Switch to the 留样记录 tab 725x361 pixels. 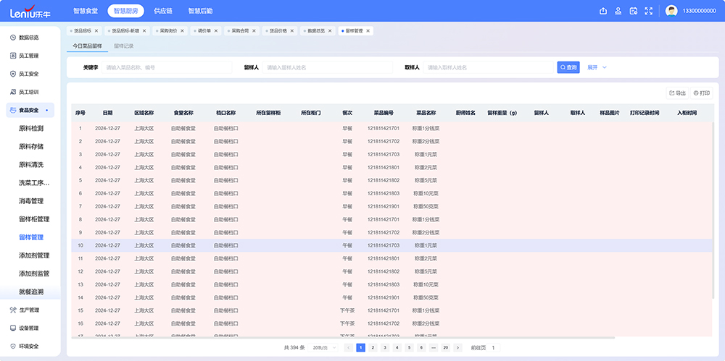click(124, 46)
